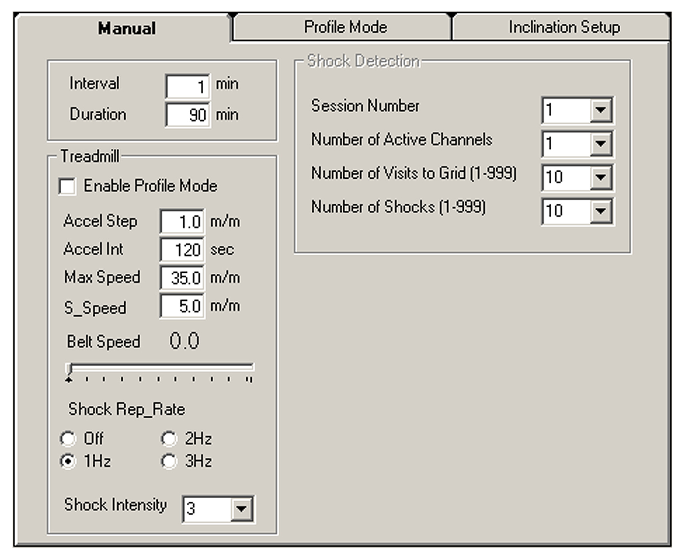
Task: Select 2Hz shock repetition rate
Action: click(x=169, y=439)
